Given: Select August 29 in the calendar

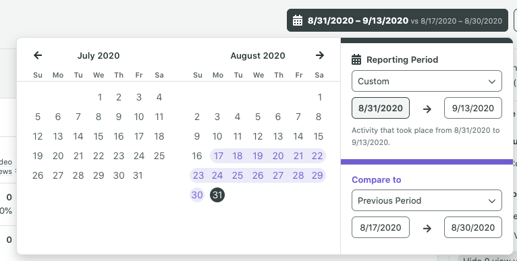Looking at the screenshot, I should pyautogui.click(x=317, y=175).
